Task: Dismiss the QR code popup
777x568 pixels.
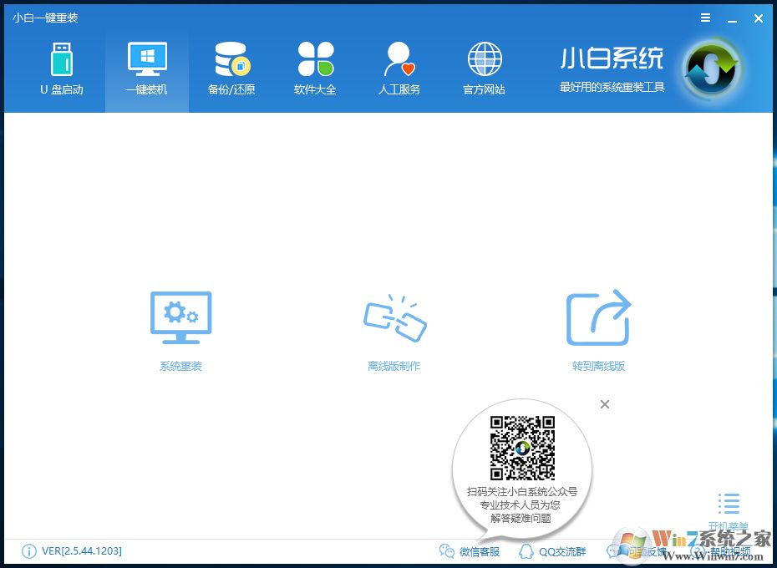Action: [x=604, y=404]
